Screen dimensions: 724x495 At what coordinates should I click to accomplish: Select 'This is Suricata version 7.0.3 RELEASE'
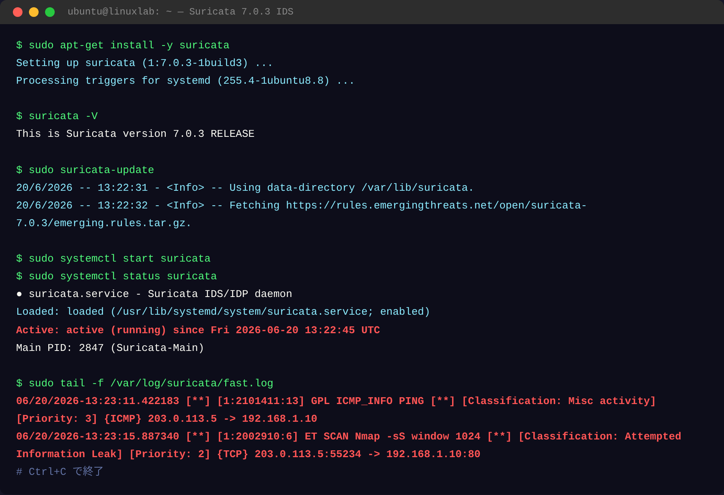coord(135,134)
